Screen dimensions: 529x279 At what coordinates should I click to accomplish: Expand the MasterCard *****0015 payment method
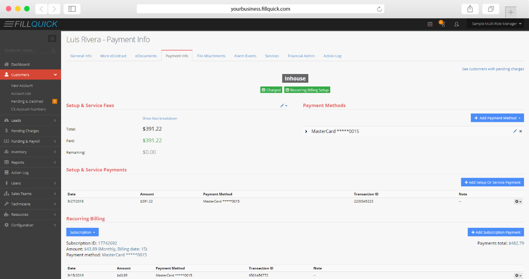[x=306, y=131]
